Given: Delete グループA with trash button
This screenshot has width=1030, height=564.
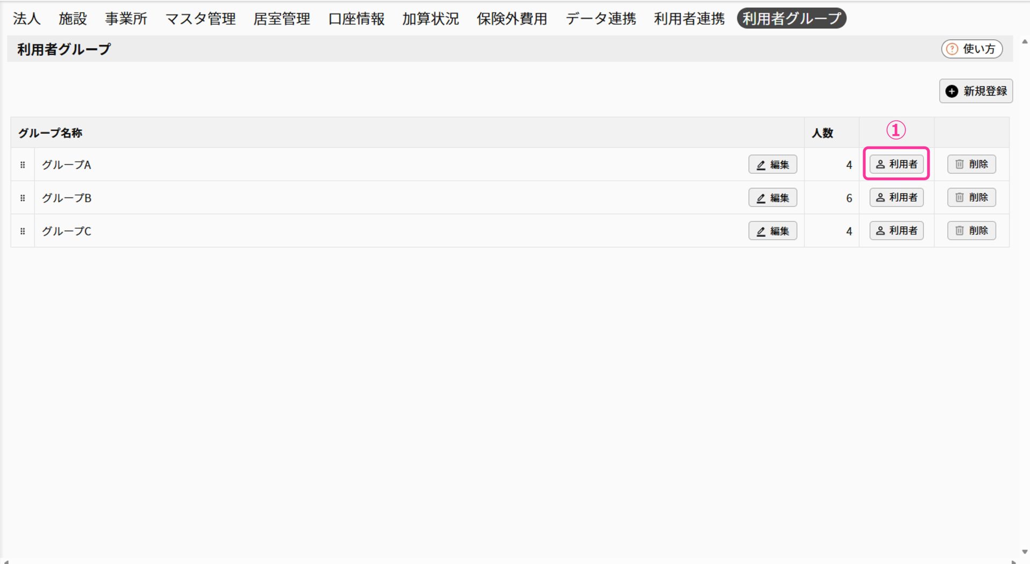Looking at the screenshot, I should (972, 164).
